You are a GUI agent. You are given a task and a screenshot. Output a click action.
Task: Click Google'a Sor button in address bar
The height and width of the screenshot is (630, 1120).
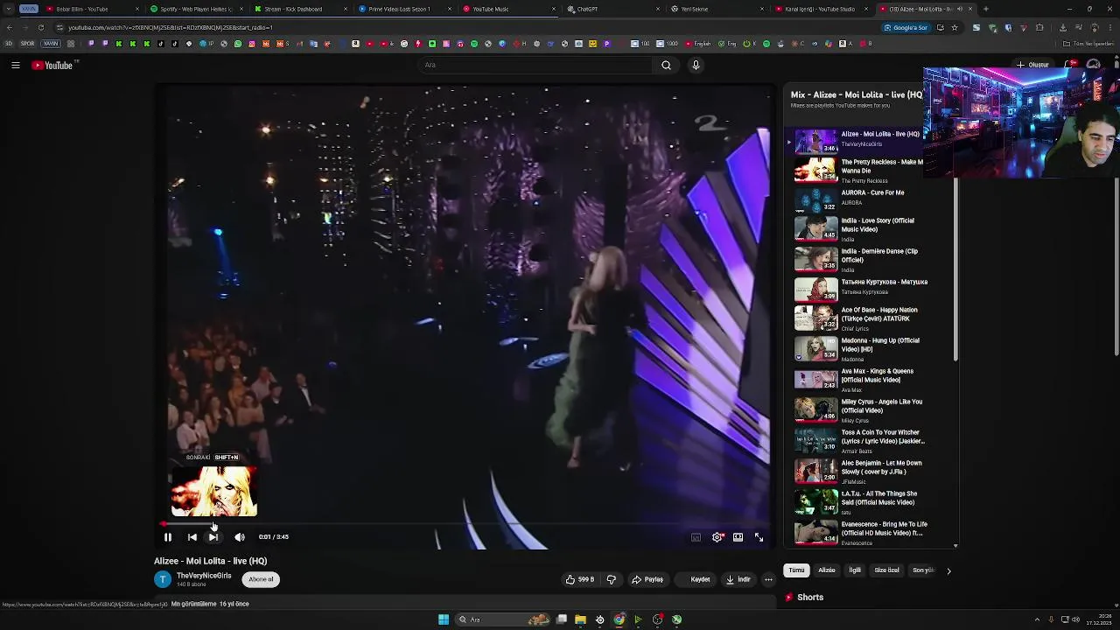click(906, 27)
